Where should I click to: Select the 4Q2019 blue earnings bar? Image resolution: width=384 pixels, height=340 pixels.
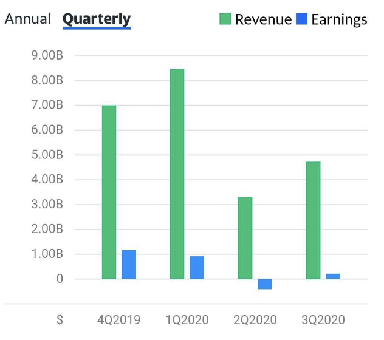click(129, 265)
